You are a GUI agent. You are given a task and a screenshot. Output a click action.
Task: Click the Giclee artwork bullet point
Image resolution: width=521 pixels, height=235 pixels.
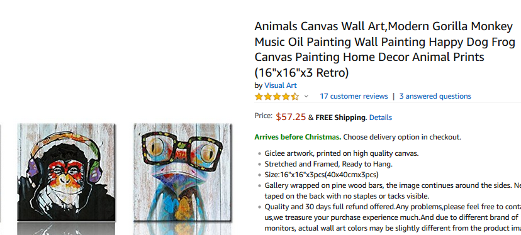[341, 153]
